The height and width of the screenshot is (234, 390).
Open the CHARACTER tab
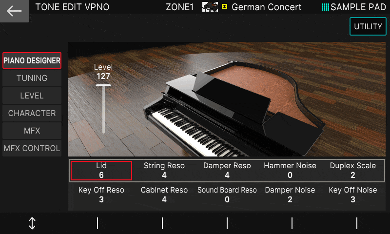[32, 113]
